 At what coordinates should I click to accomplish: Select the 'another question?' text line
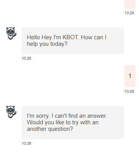pyautogui.click(x=50, y=129)
